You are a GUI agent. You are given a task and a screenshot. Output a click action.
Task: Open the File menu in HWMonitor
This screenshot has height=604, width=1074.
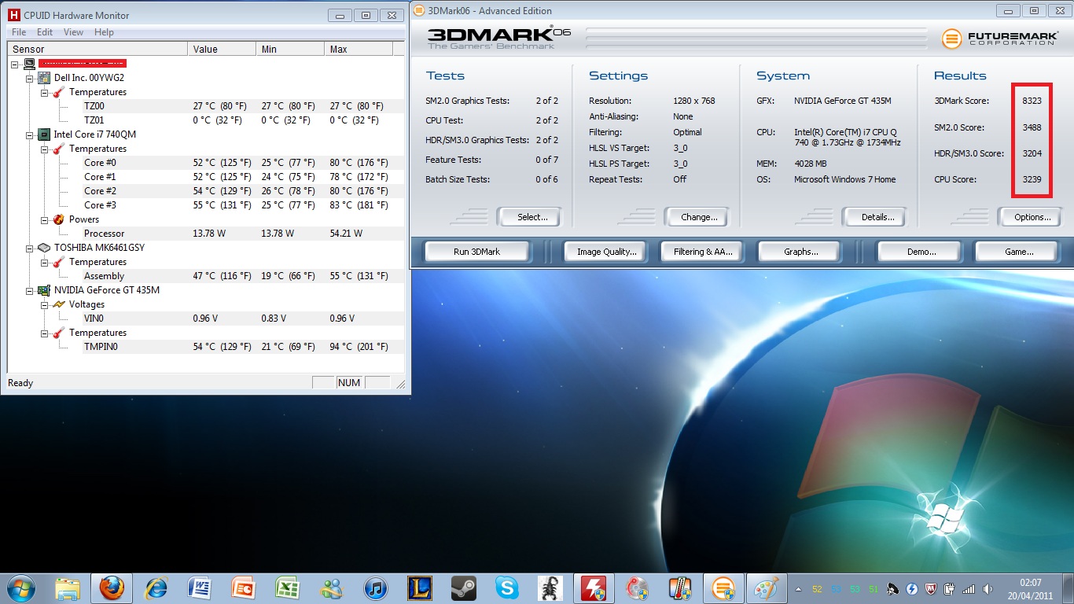(x=19, y=32)
